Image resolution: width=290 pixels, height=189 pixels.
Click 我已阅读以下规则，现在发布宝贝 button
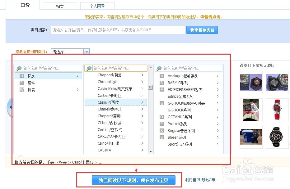pyautogui.click(x=133, y=180)
